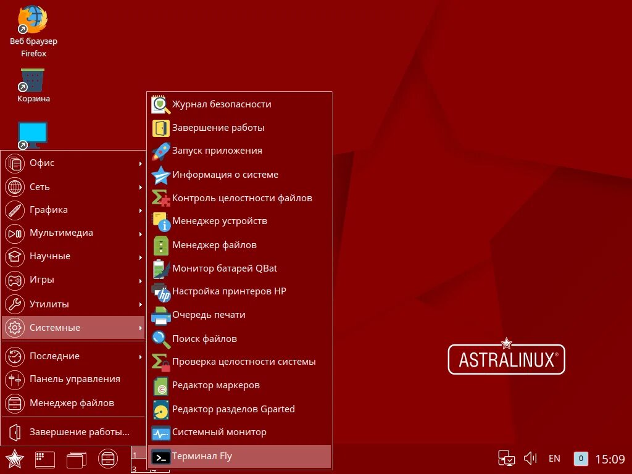Open the Графика menu category
632x474 pixels.
(x=73, y=210)
